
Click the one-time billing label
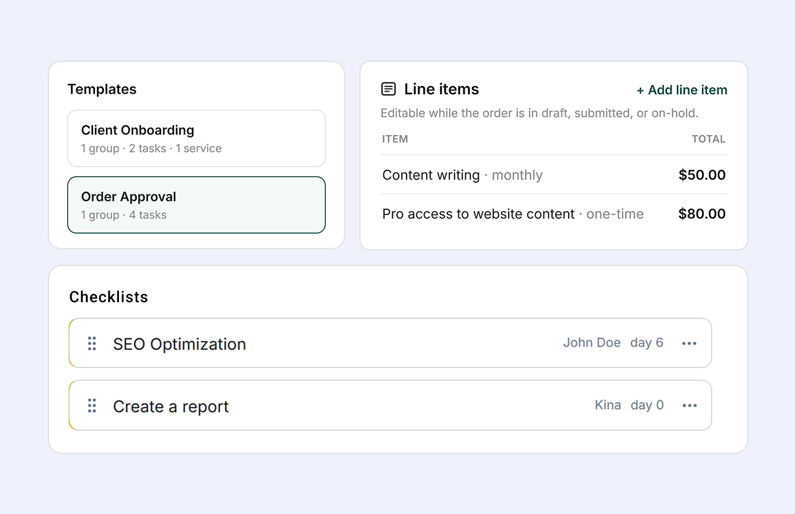(615, 214)
